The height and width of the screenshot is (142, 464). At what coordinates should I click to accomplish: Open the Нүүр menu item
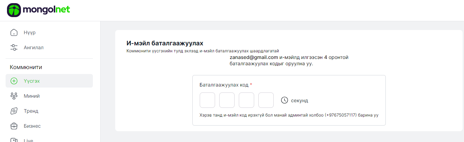click(30, 32)
